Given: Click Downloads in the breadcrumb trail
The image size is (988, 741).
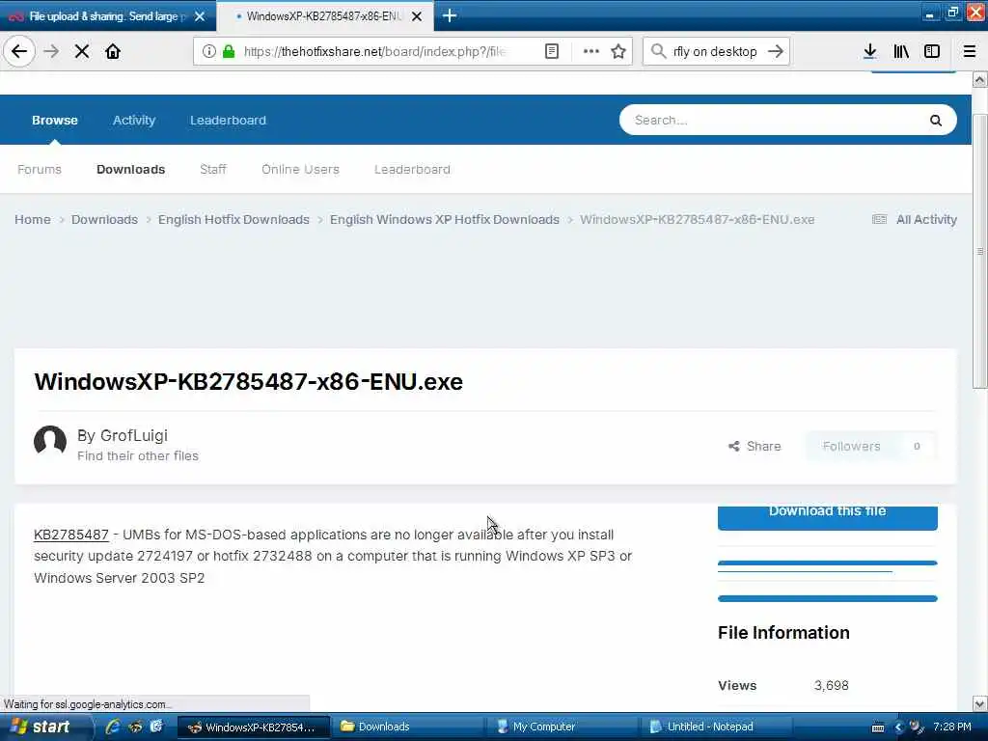Looking at the screenshot, I should click(104, 219).
